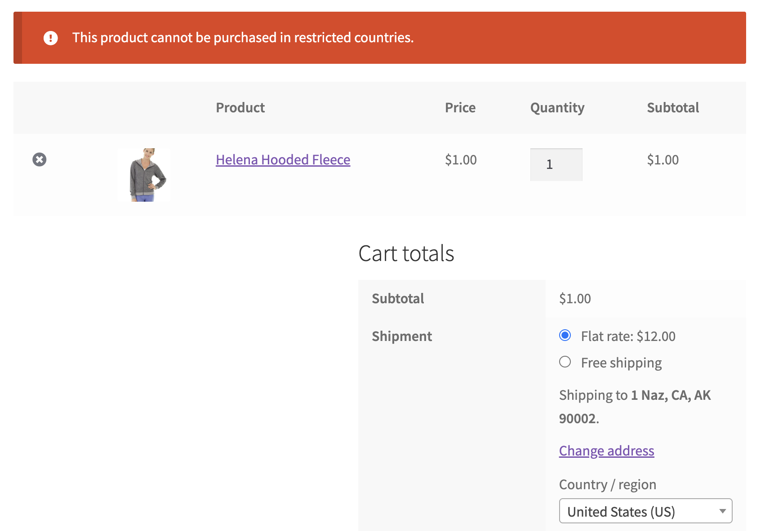
Task: Click the Subtotal table column header
Action: click(673, 108)
